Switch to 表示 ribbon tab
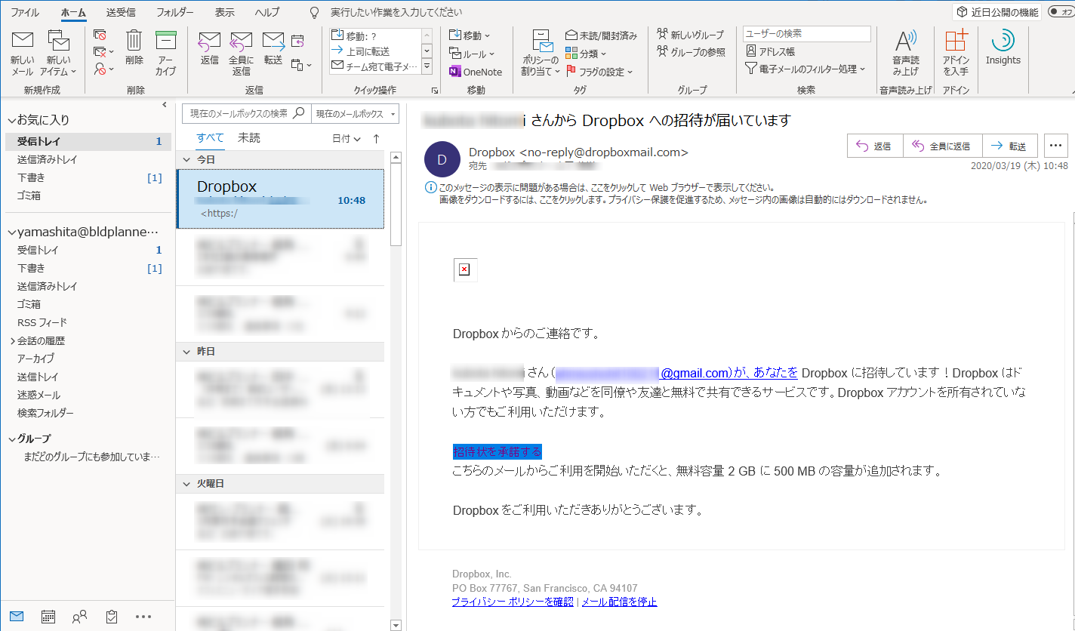The height and width of the screenshot is (631, 1075). click(x=224, y=12)
